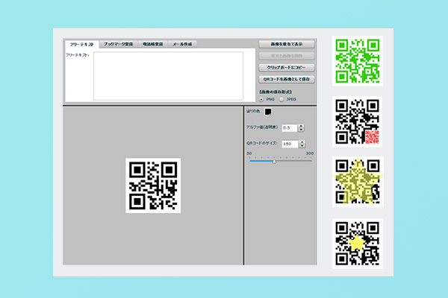Click the QR sample with red corner overlay
Screen dimensions: 448x298
[358, 121]
